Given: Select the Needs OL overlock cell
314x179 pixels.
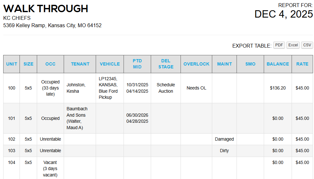Looking at the screenshot, I should 196,88.
